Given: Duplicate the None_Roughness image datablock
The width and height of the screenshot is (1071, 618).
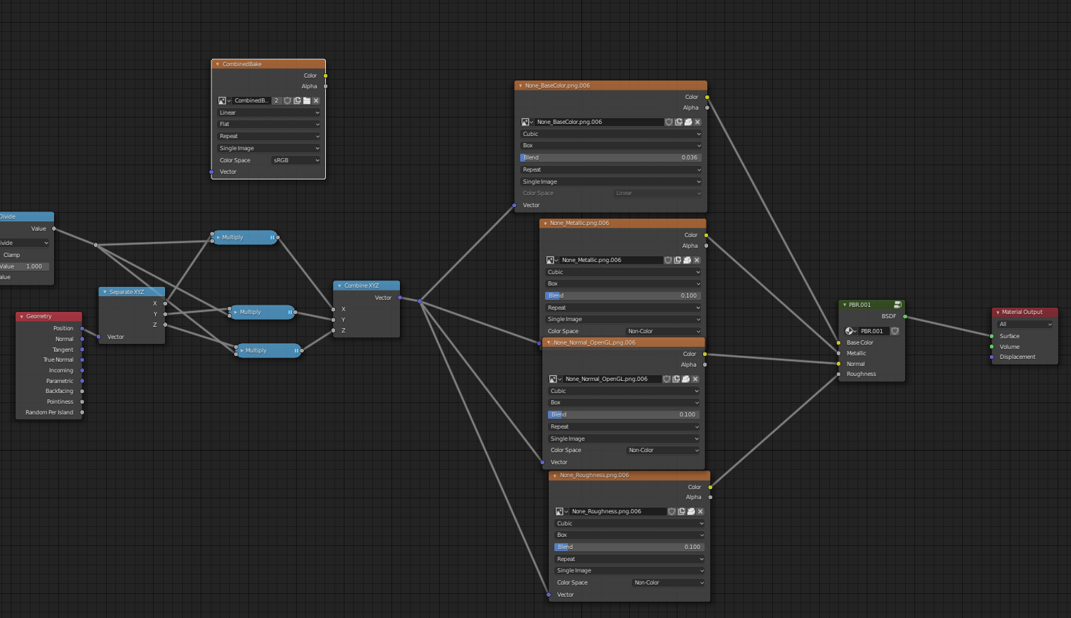Looking at the screenshot, I should 681,511.
